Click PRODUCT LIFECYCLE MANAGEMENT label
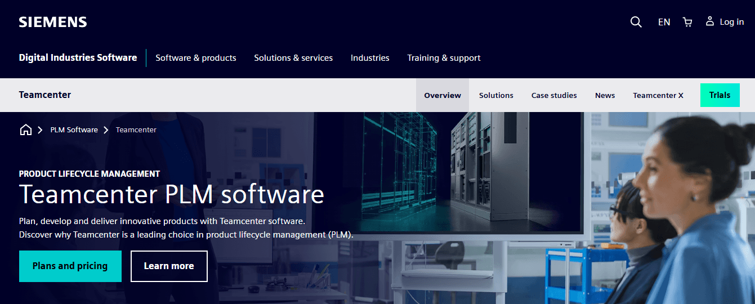The width and height of the screenshot is (755, 304). [x=90, y=174]
